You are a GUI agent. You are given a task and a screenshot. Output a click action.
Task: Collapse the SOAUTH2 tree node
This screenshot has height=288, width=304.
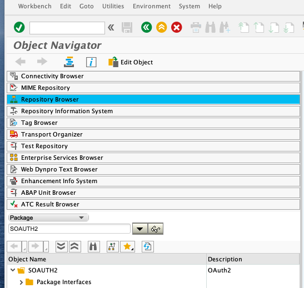[13, 270]
